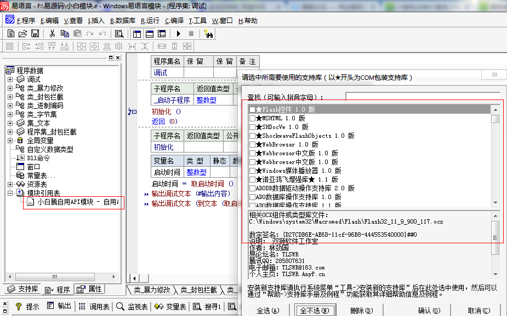Viewport: 507px width, 316px height.
Task: Click the 全选(A) button
Action: click(267, 311)
